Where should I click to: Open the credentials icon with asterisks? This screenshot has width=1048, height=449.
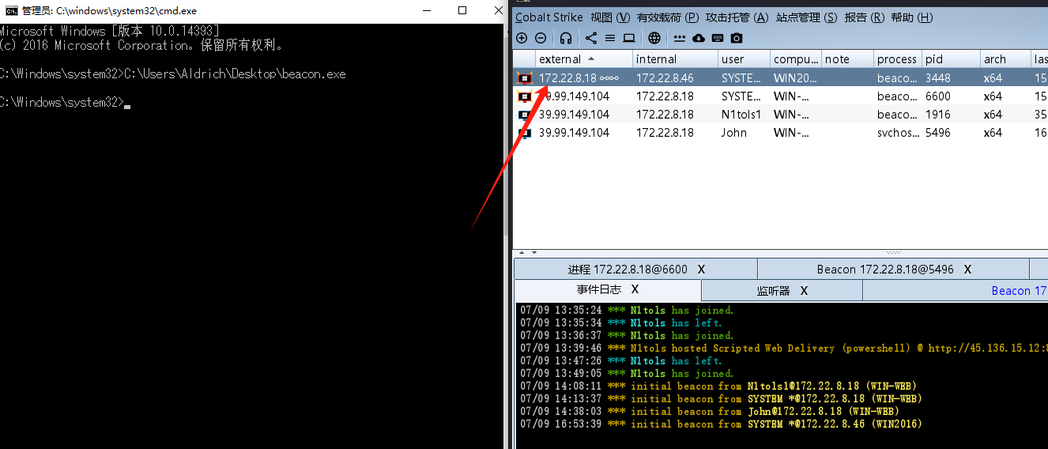(680, 38)
